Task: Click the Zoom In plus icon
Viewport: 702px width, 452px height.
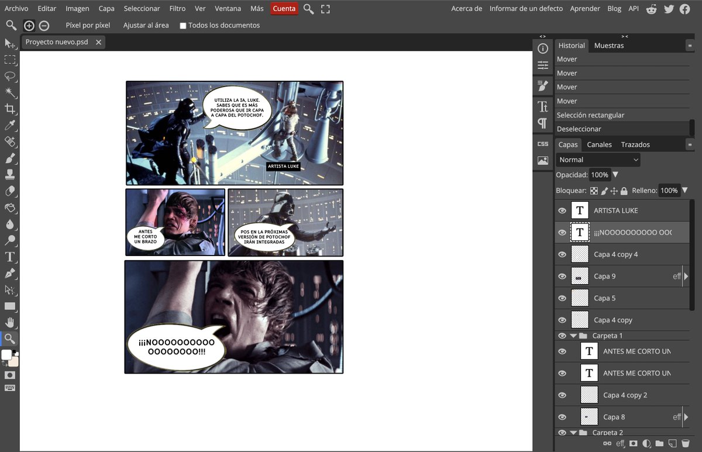Action: pos(29,26)
